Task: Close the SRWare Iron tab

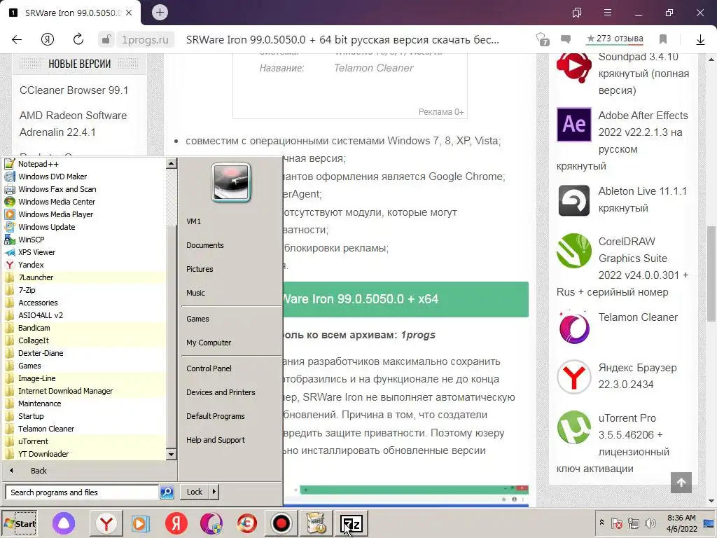Action: coord(129,13)
